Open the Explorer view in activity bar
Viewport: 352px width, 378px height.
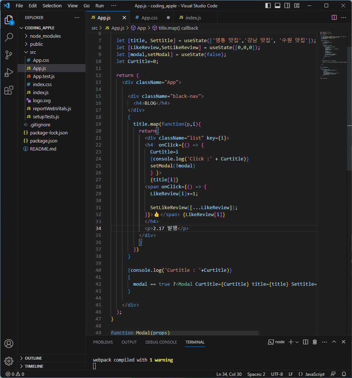pos(9,20)
